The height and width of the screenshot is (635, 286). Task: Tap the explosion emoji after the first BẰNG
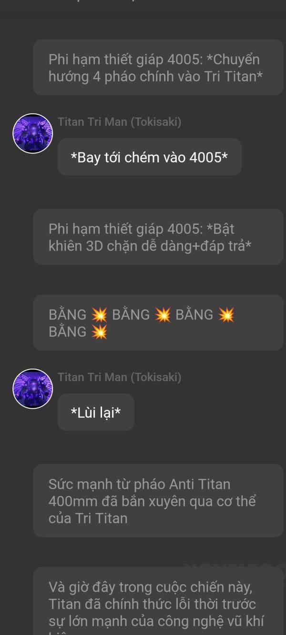99,315
